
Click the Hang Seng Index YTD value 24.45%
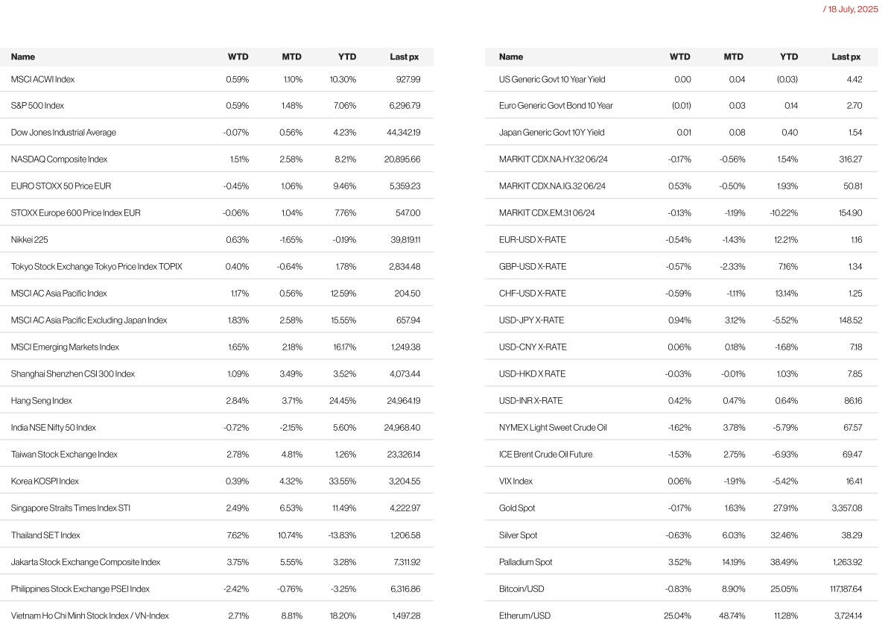point(342,401)
